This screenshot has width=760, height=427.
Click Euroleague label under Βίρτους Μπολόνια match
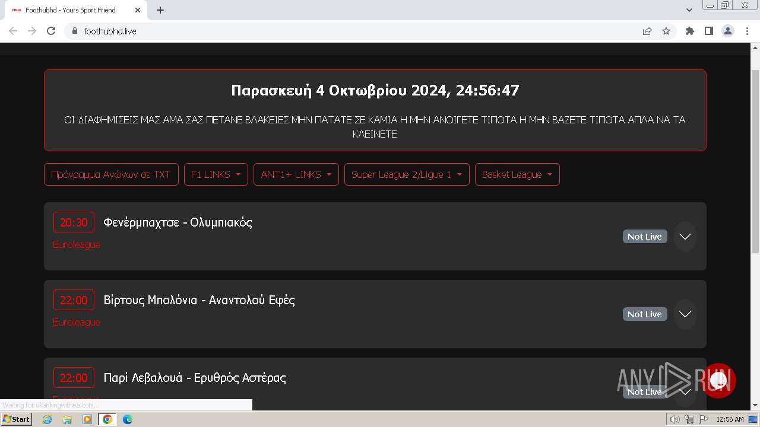(x=77, y=322)
